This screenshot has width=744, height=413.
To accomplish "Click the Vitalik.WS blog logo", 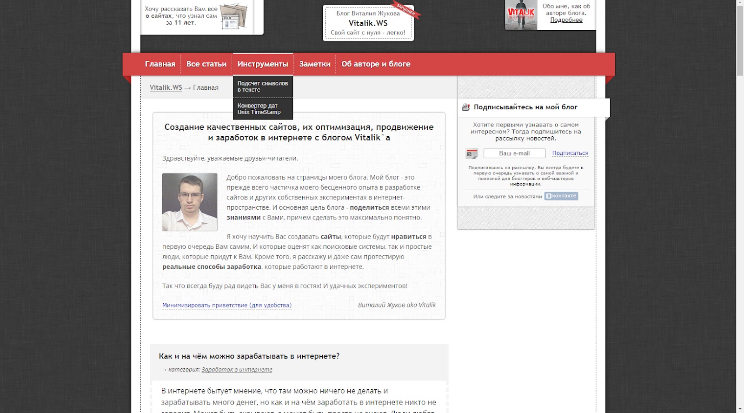I will [368, 23].
